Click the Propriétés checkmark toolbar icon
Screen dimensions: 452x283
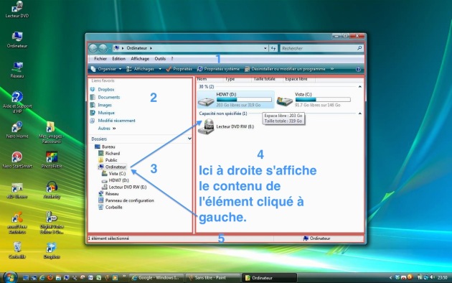pos(169,69)
